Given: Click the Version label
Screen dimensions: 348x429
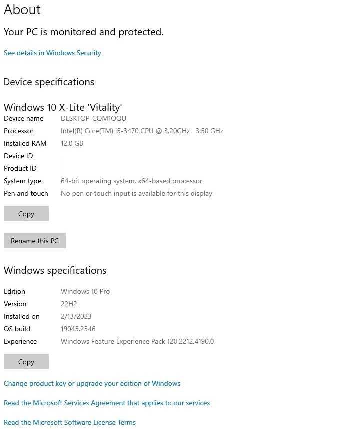Looking at the screenshot, I should (x=15, y=304).
